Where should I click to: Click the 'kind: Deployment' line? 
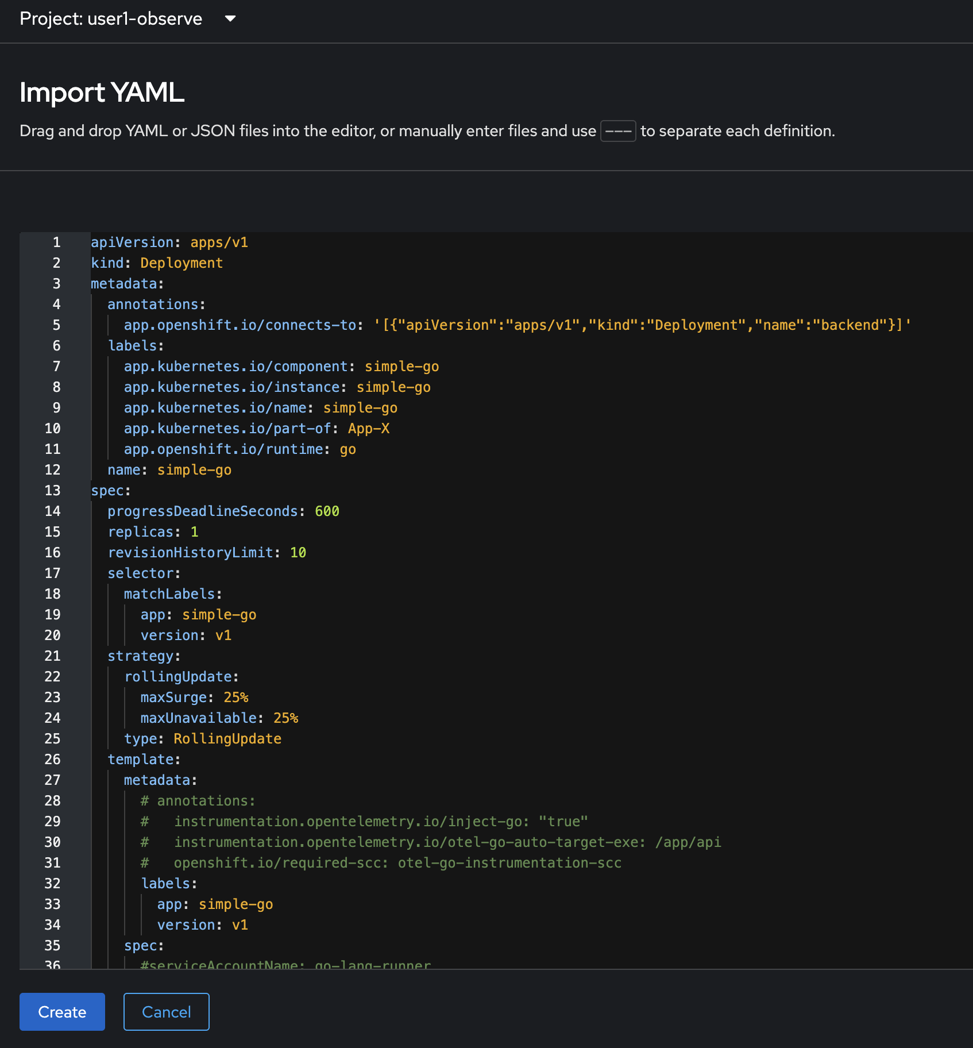pyautogui.click(x=157, y=263)
